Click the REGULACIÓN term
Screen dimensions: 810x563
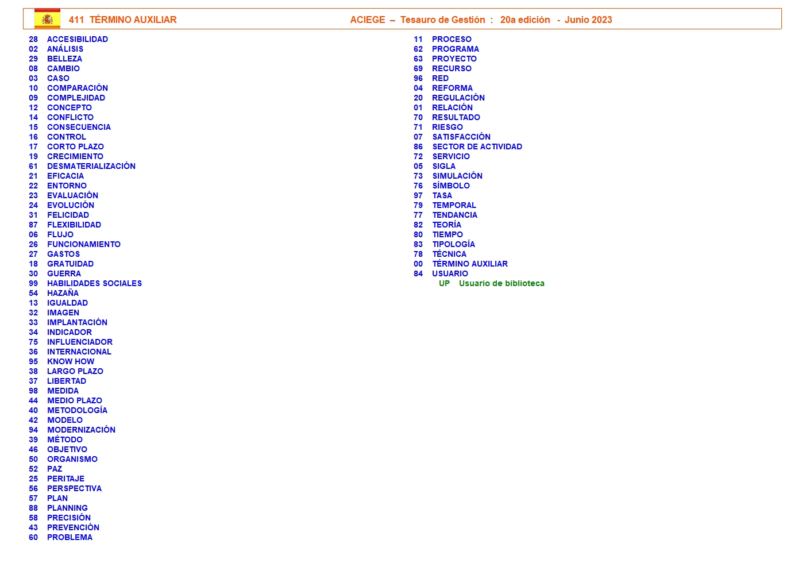(x=458, y=98)
